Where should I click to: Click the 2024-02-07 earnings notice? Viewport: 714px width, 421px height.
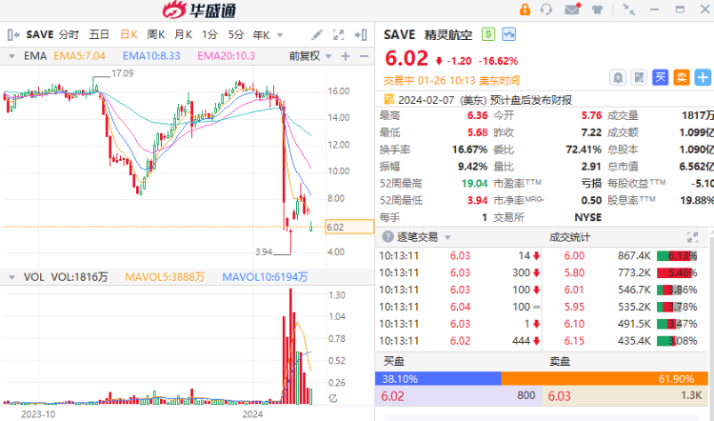coord(485,100)
